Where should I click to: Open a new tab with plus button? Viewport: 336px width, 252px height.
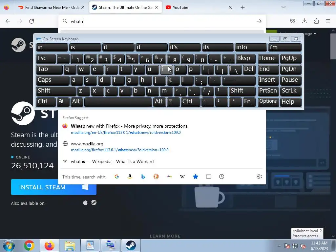242,8
